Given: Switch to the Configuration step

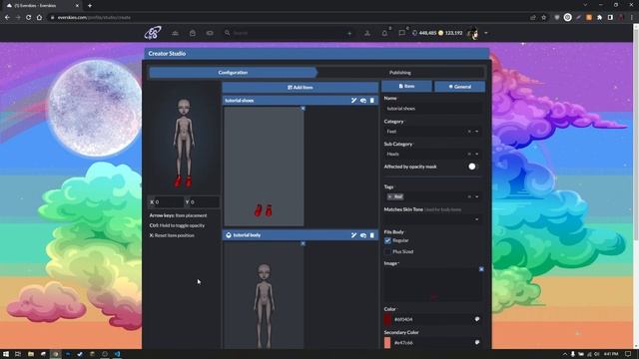Looking at the screenshot, I should click(x=233, y=73).
